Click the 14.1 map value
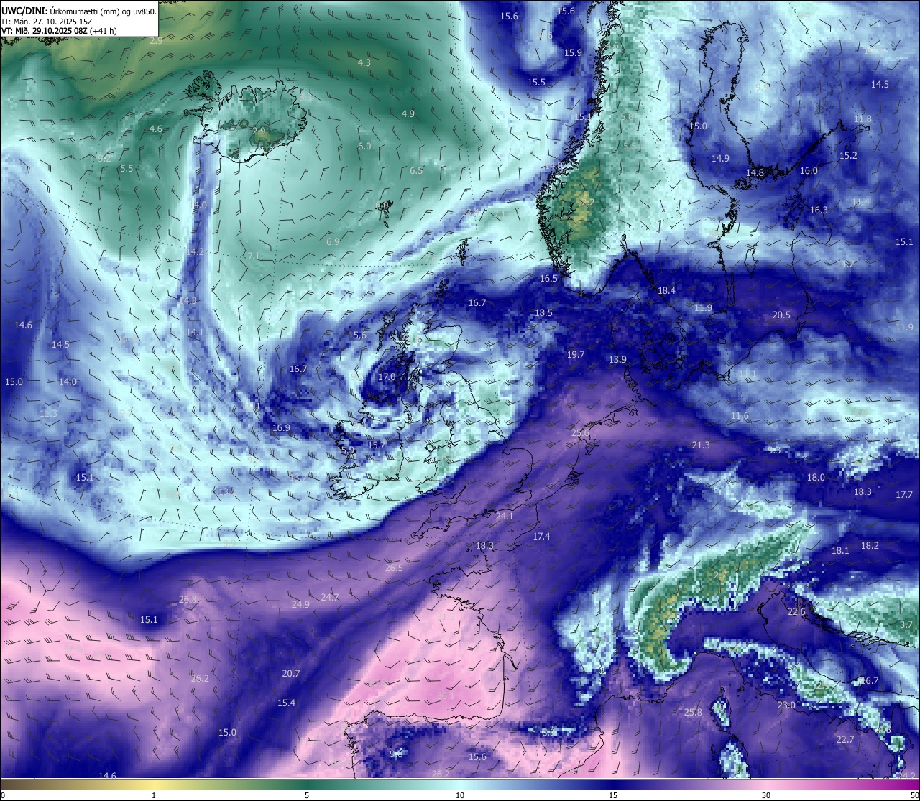Image resolution: width=920 pixels, height=801 pixels. point(195,333)
